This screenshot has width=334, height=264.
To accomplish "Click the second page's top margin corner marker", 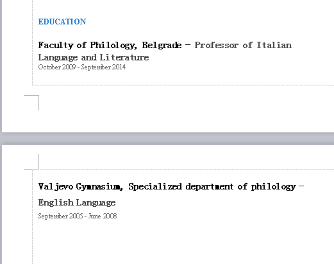I will click(31, 162).
